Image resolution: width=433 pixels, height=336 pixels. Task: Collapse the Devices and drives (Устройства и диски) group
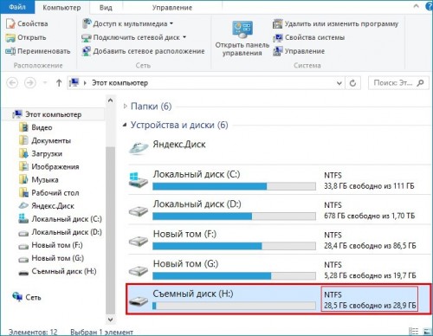[x=125, y=125]
